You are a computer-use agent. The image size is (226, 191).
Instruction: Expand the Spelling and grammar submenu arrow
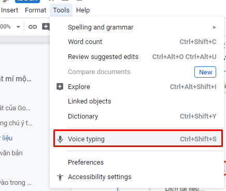(x=215, y=27)
